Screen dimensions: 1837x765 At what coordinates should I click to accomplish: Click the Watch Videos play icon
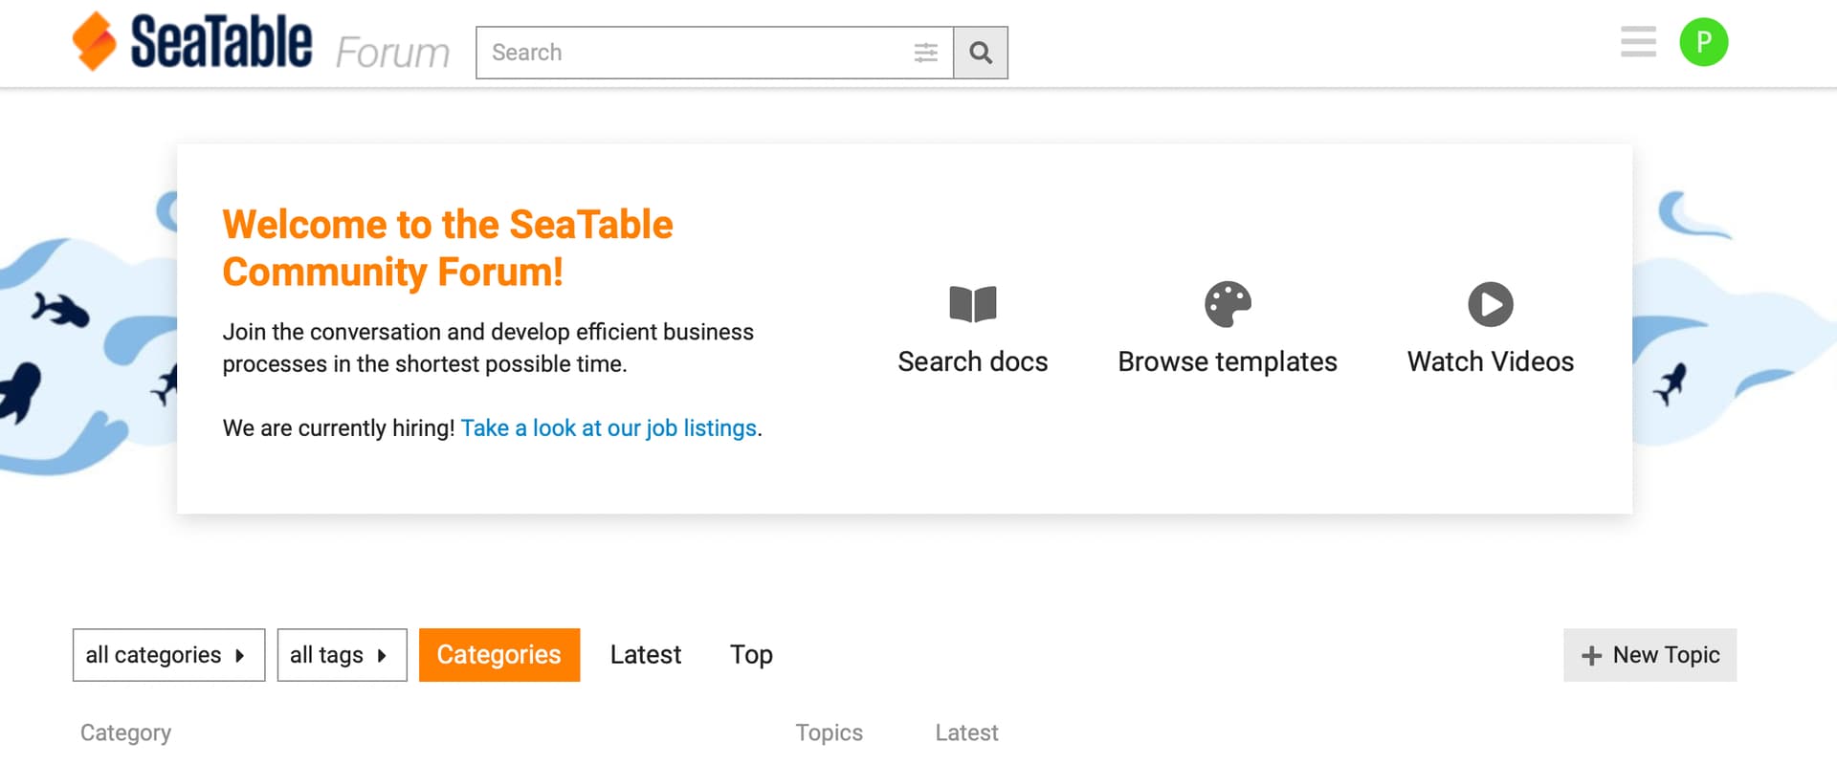click(1490, 304)
